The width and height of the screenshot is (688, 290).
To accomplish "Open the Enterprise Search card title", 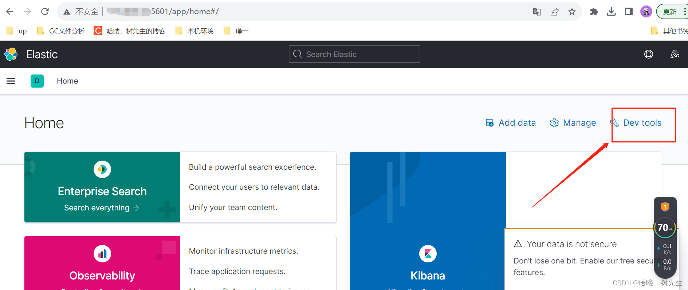I will tap(102, 192).
